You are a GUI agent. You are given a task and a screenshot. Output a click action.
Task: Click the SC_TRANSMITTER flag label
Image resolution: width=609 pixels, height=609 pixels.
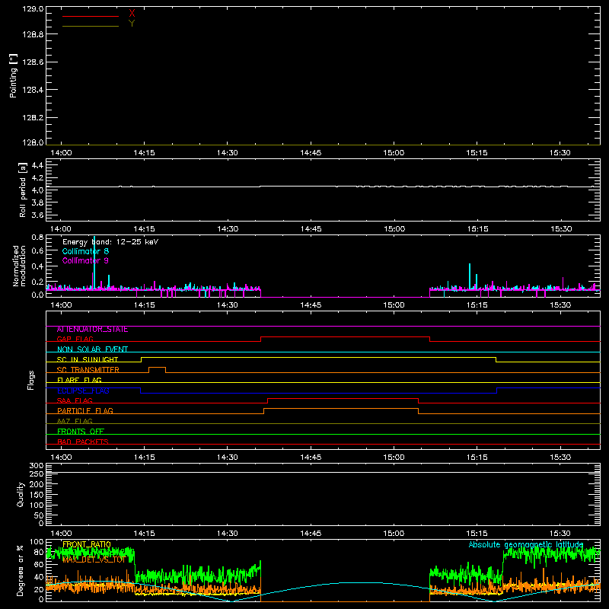[88, 370]
